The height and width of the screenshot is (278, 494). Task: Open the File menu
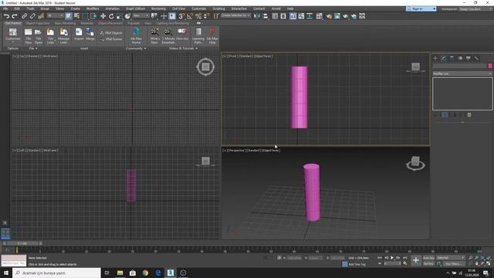5,8
